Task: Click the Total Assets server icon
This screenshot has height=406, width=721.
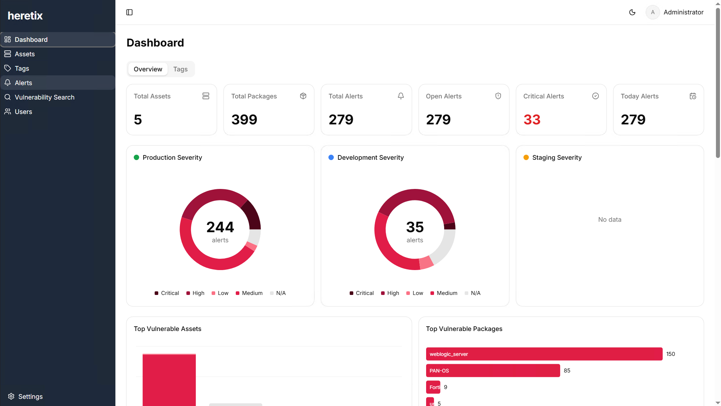Action: (x=206, y=96)
